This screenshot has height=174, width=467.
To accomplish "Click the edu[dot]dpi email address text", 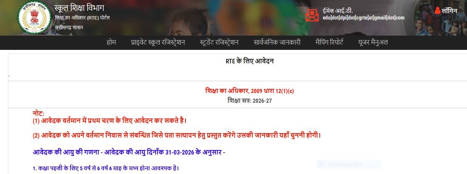I will point(364,18).
